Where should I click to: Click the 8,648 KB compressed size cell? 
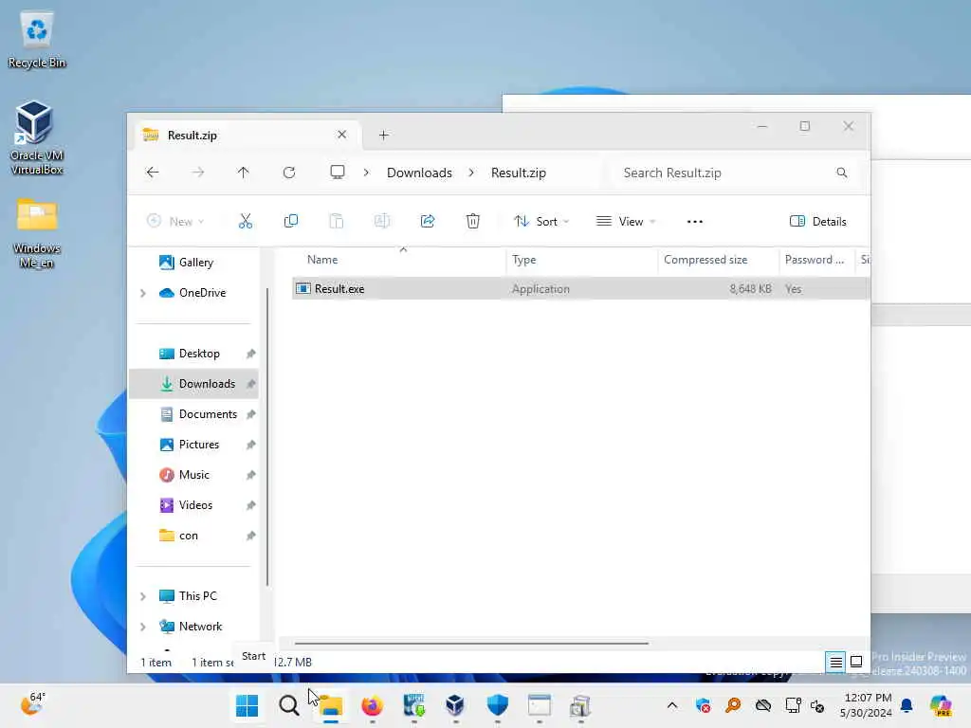(750, 289)
